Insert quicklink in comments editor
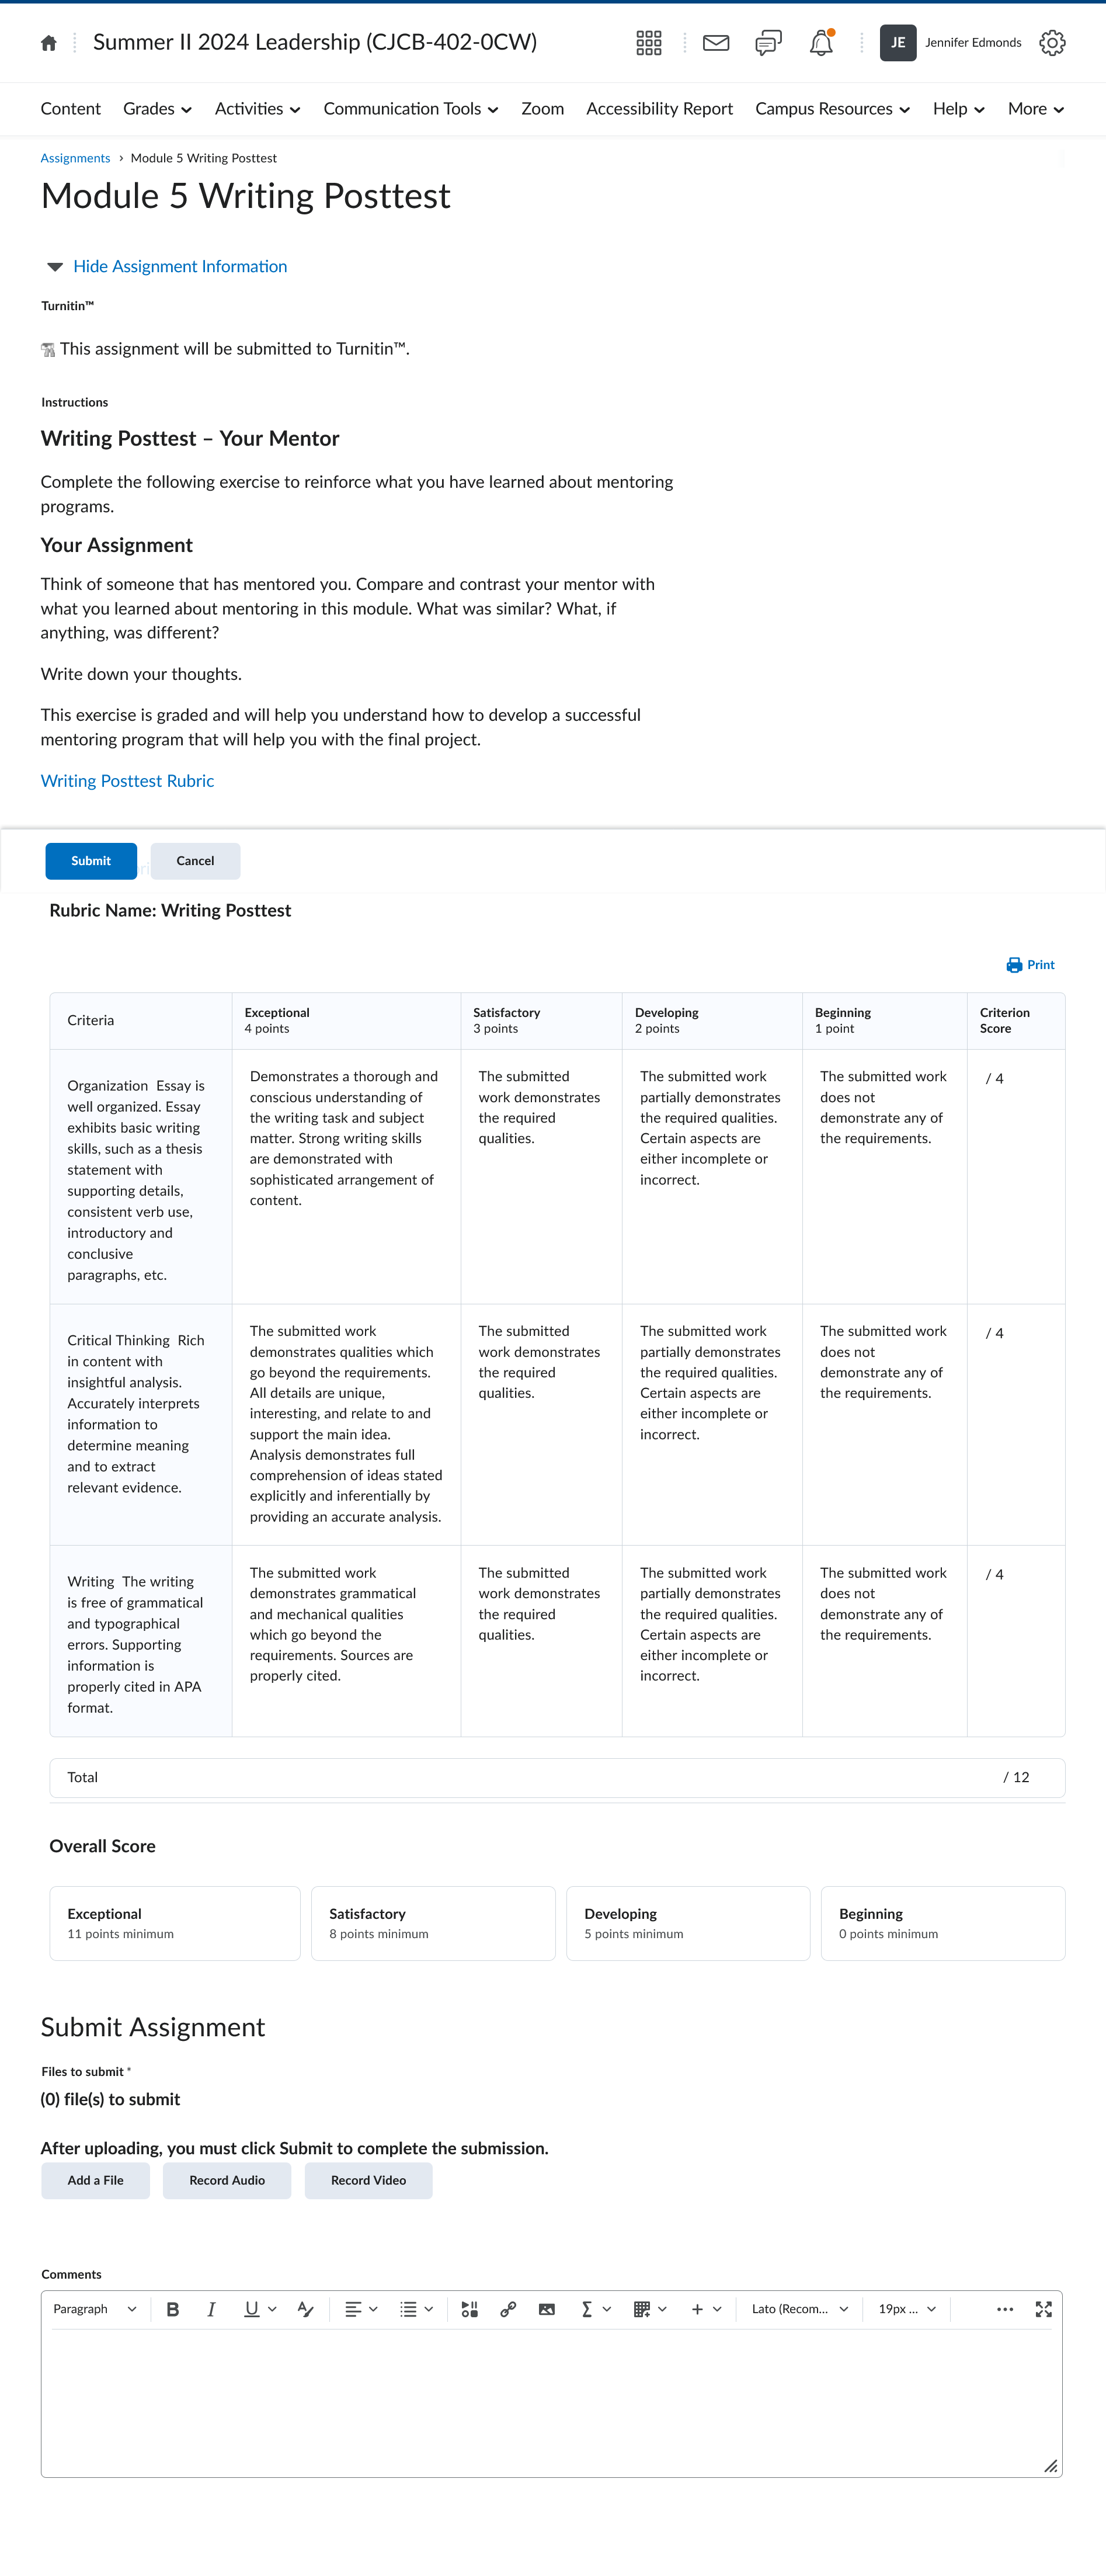Screen dimensions: 1106x2576 click(x=508, y=2309)
